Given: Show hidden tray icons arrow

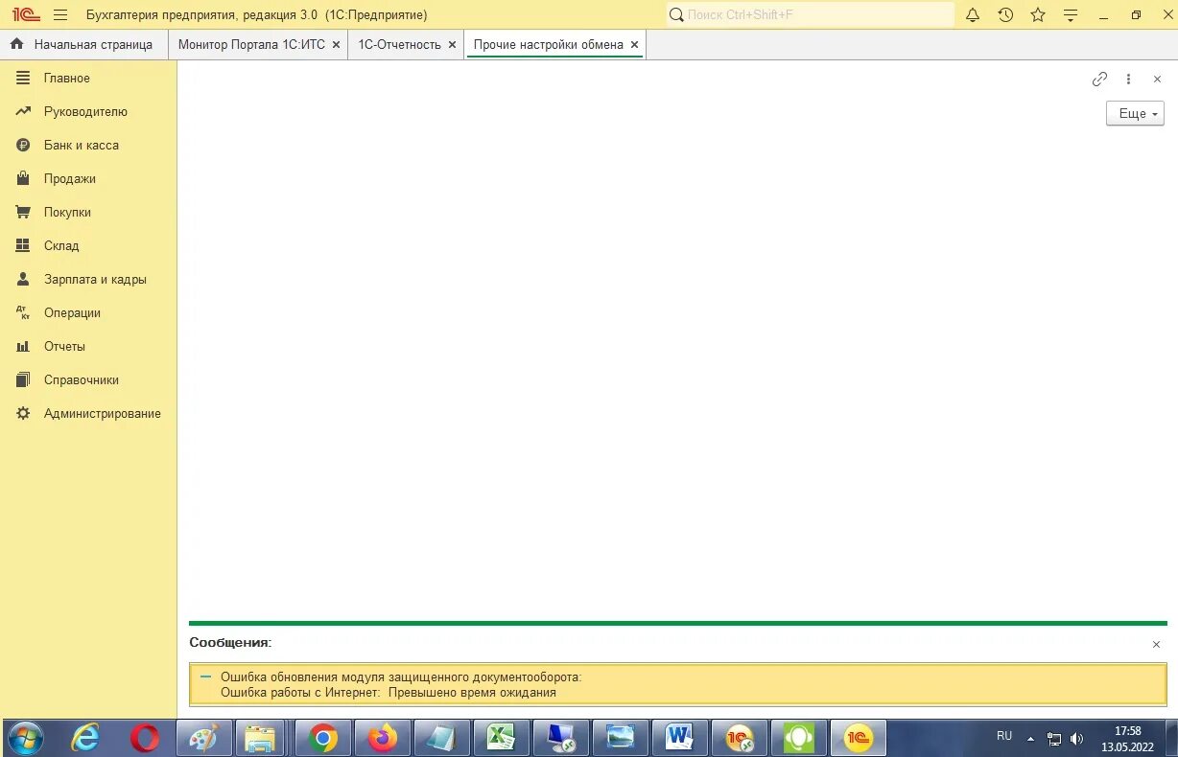Looking at the screenshot, I should (x=1031, y=739).
